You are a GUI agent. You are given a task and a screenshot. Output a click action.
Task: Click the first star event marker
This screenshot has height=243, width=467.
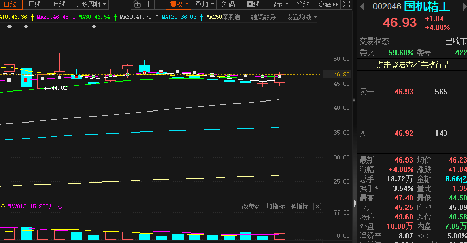(x=9, y=27)
